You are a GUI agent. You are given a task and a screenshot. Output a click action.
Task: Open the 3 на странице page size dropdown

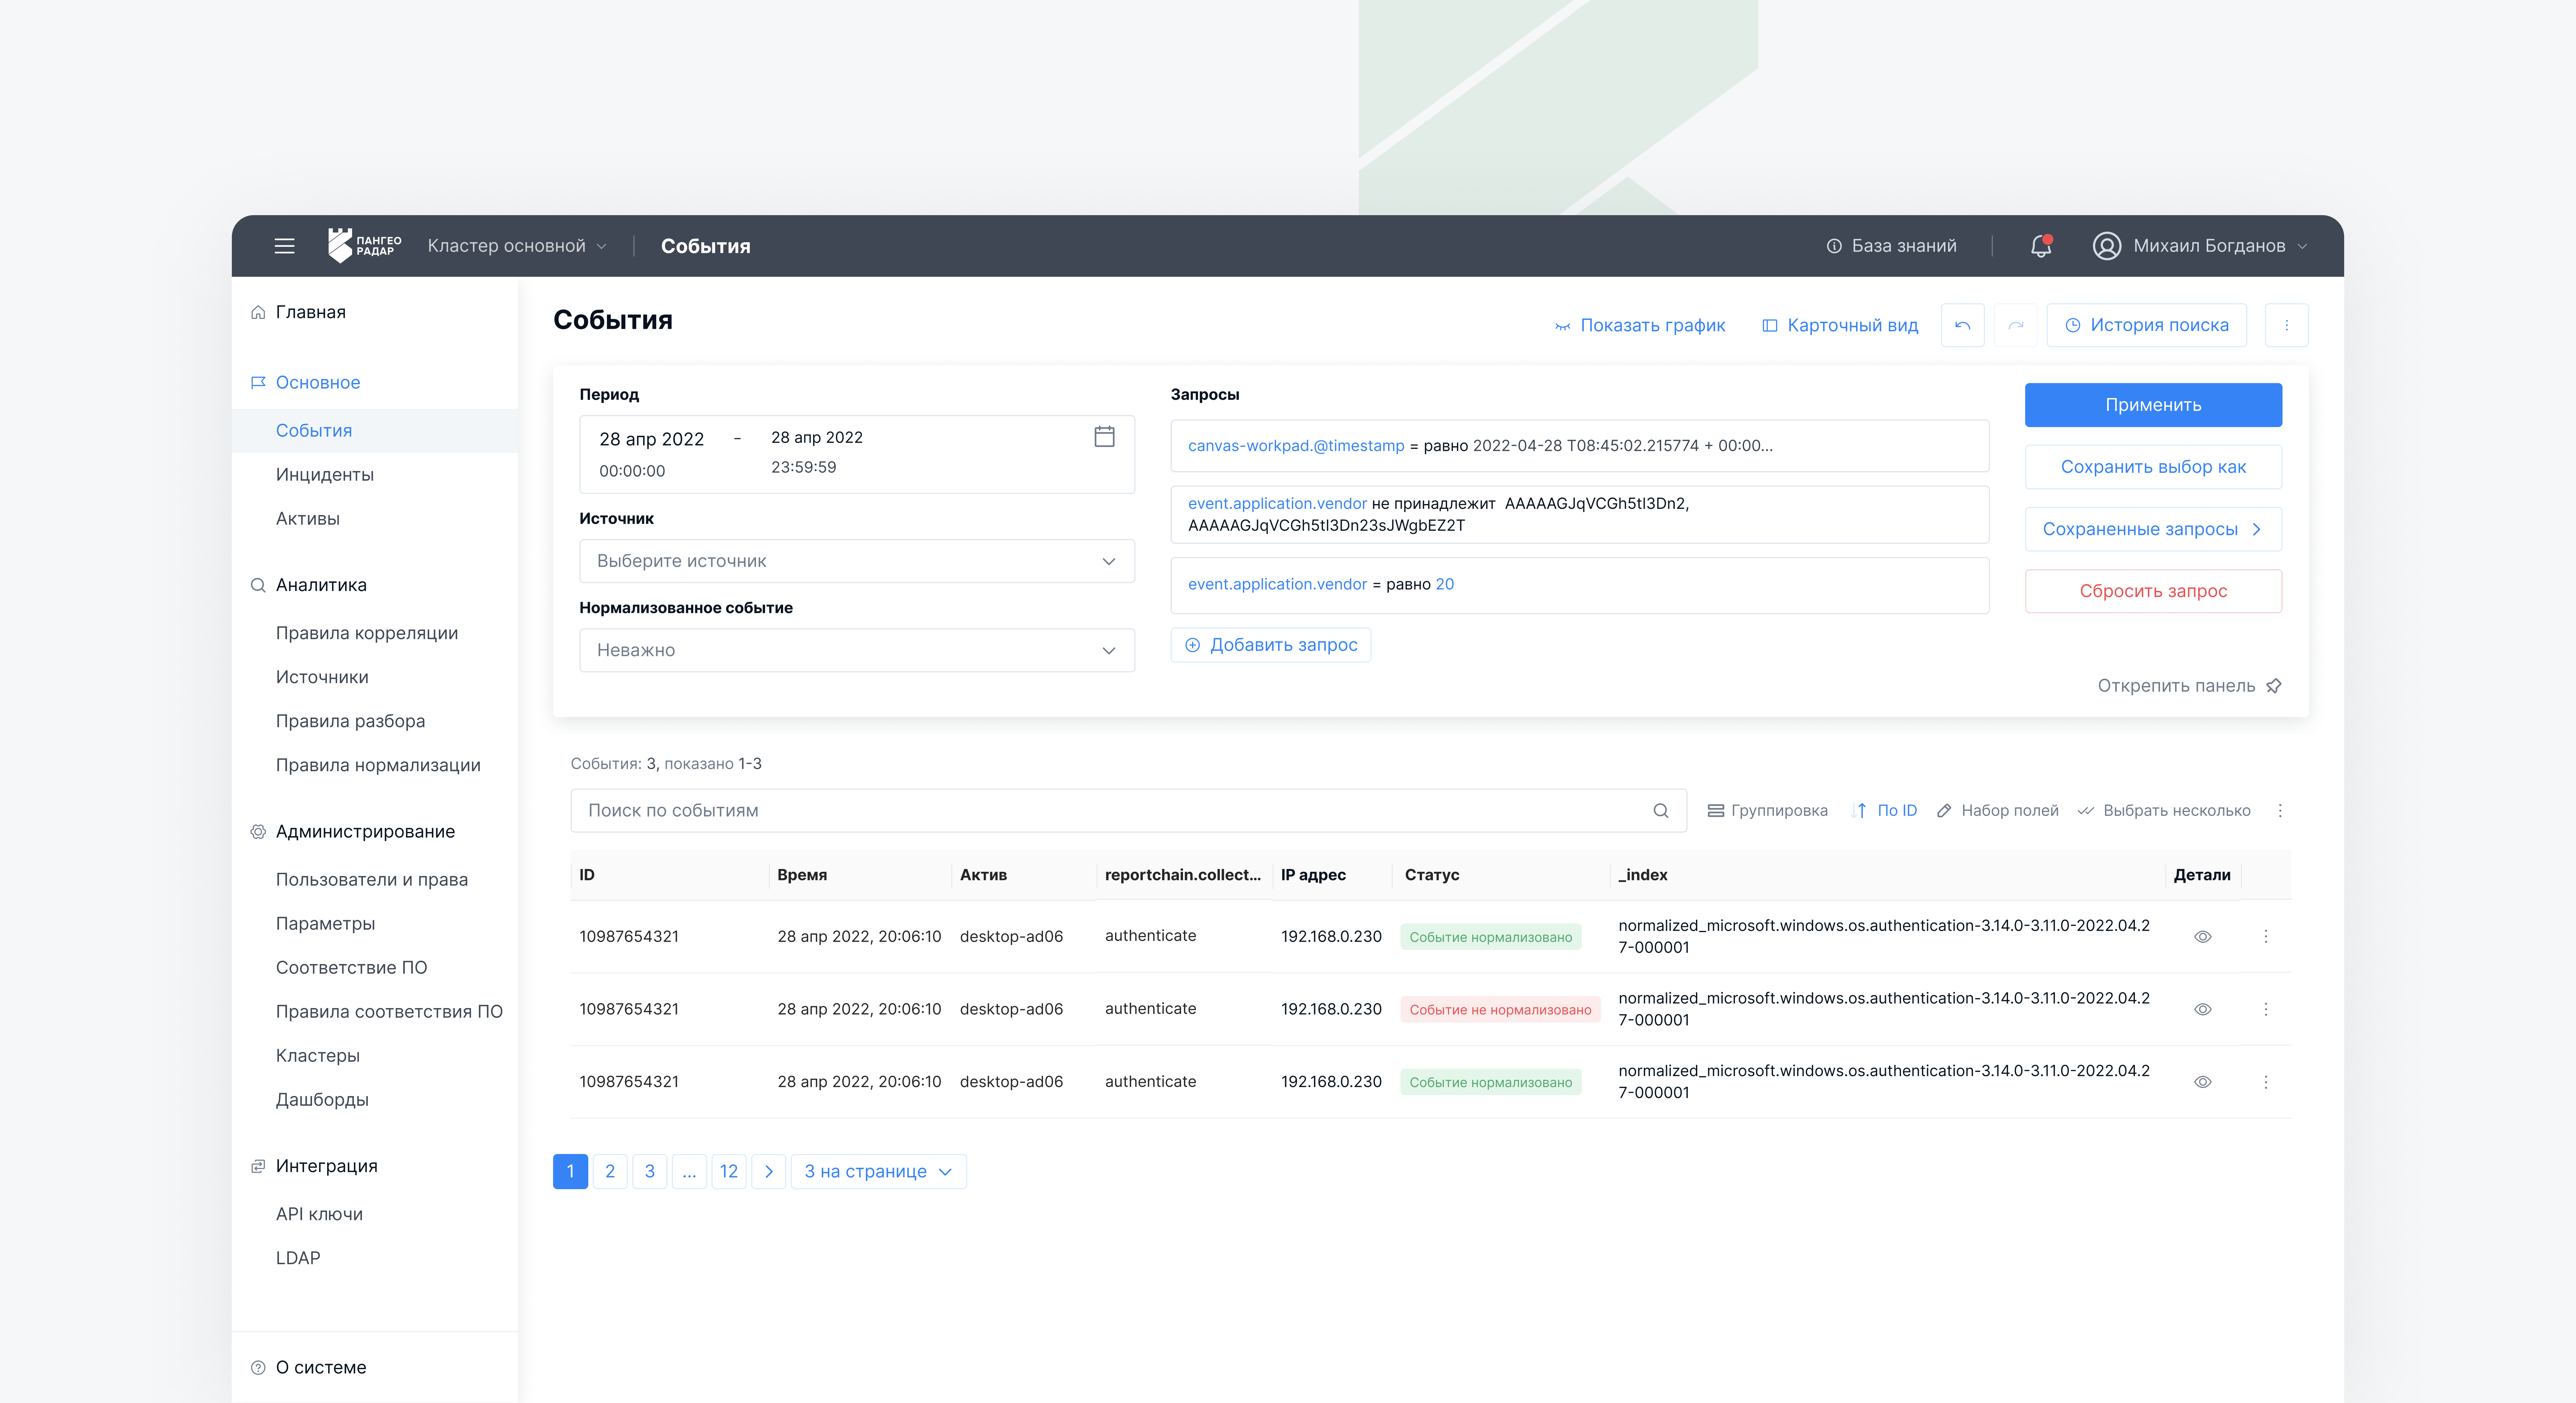878,1171
